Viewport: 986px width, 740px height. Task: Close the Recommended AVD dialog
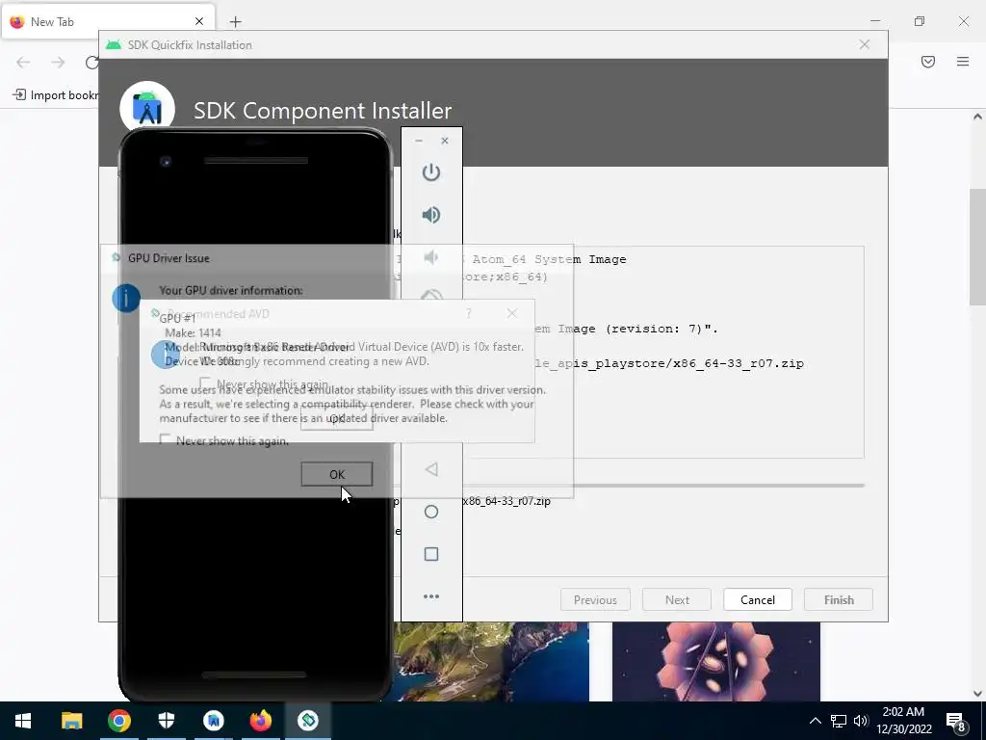pyautogui.click(x=512, y=313)
